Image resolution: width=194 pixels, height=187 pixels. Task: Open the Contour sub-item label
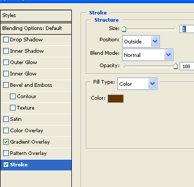pyautogui.click(x=26, y=97)
